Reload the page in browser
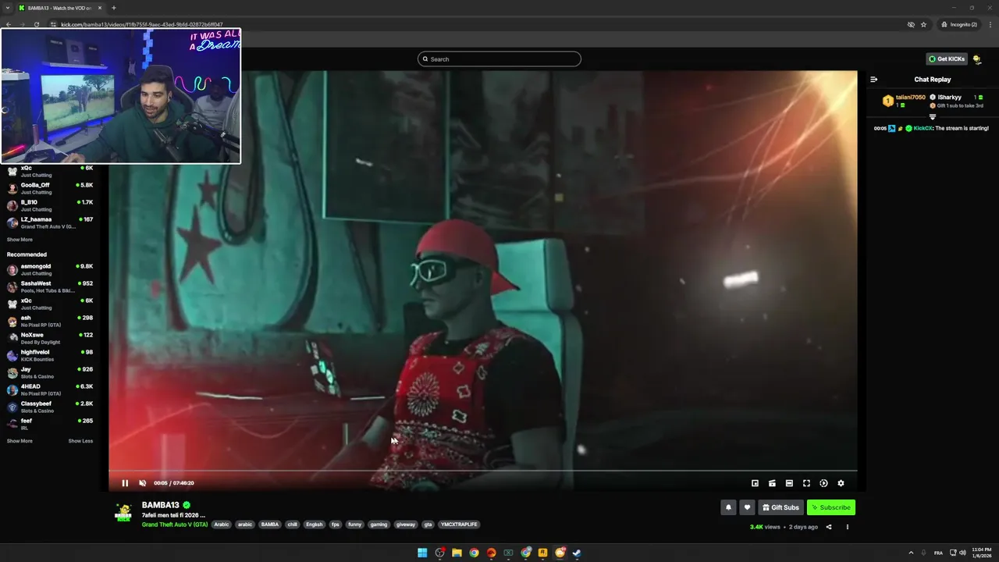This screenshot has width=999, height=562. pos(37,24)
